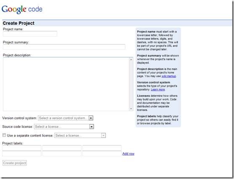Focus the Project name input field
This screenshot has height=179, width=234.
(x=30, y=34)
